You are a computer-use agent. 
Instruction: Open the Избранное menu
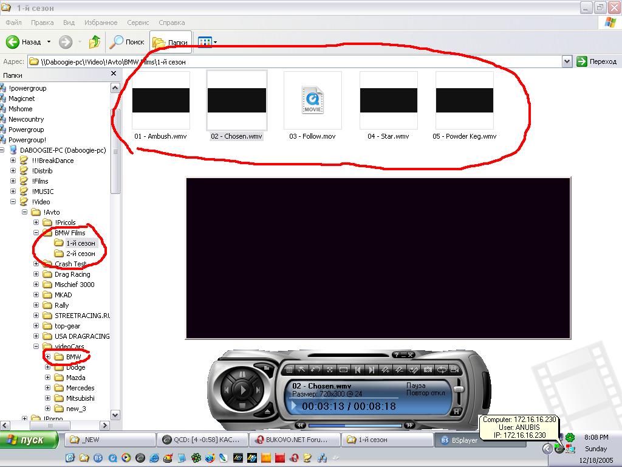[x=101, y=22]
